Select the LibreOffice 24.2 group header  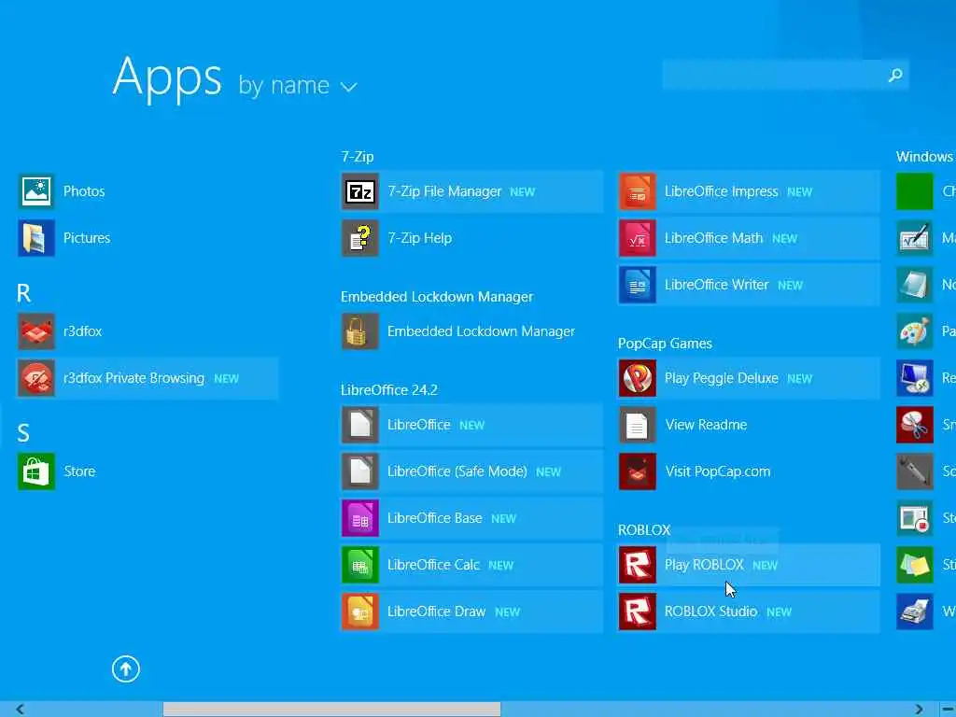[x=389, y=390]
